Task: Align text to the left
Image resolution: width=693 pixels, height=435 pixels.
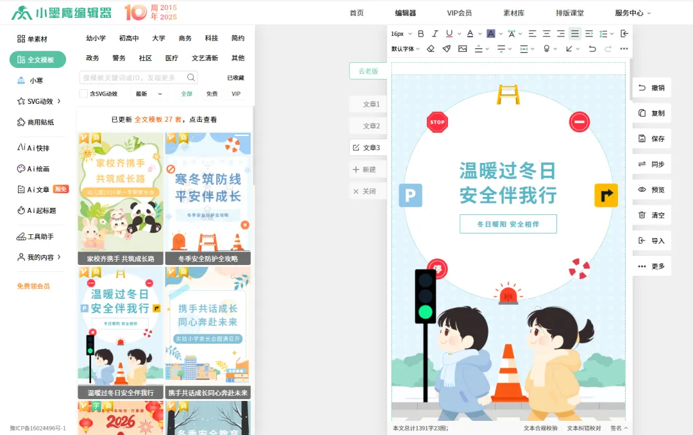Action: point(532,33)
